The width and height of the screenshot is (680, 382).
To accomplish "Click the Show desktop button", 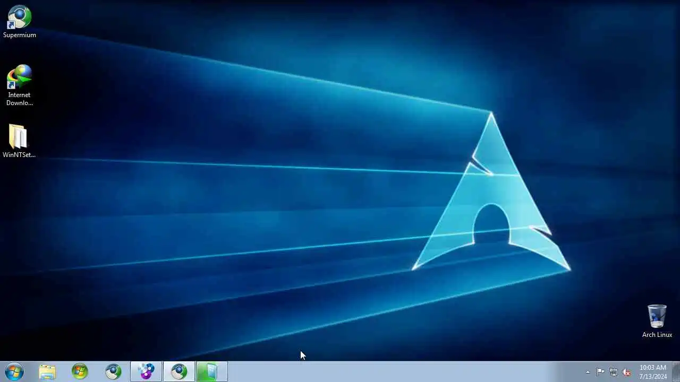I will pyautogui.click(x=676, y=372).
